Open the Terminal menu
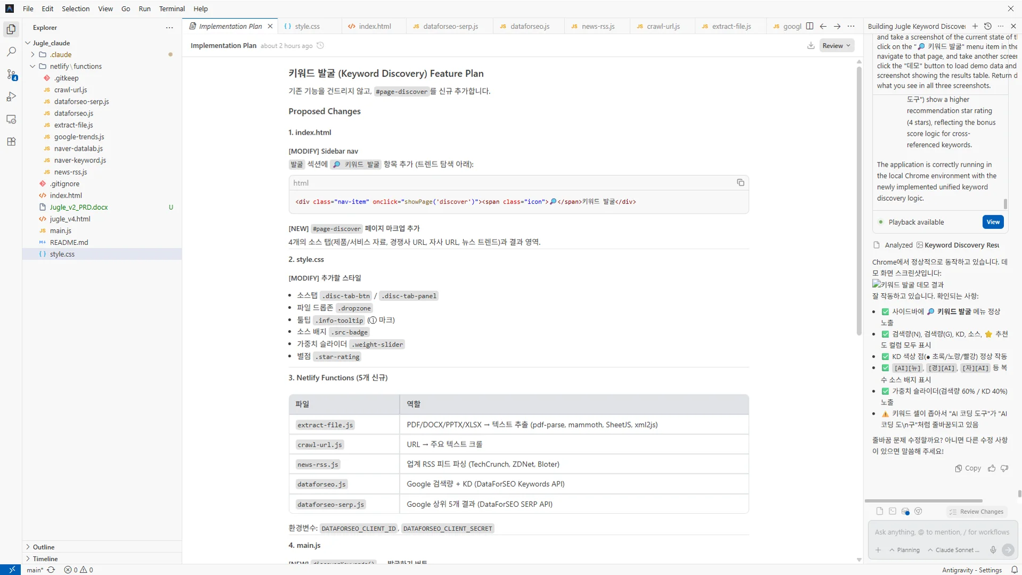1022x575 pixels. click(x=171, y=9)
